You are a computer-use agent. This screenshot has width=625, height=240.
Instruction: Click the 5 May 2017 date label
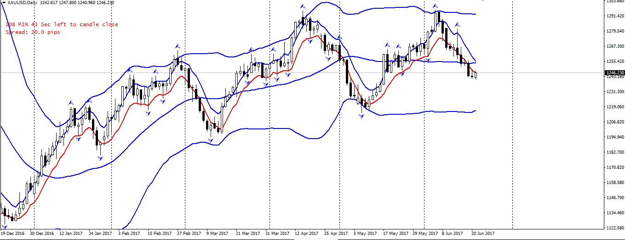click(x=365, y=233)
